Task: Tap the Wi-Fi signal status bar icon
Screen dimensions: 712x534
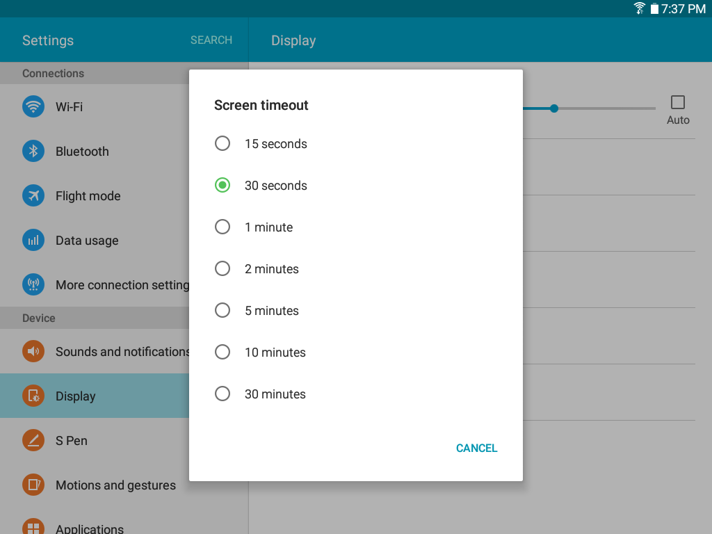Action: tap(640, 8)
